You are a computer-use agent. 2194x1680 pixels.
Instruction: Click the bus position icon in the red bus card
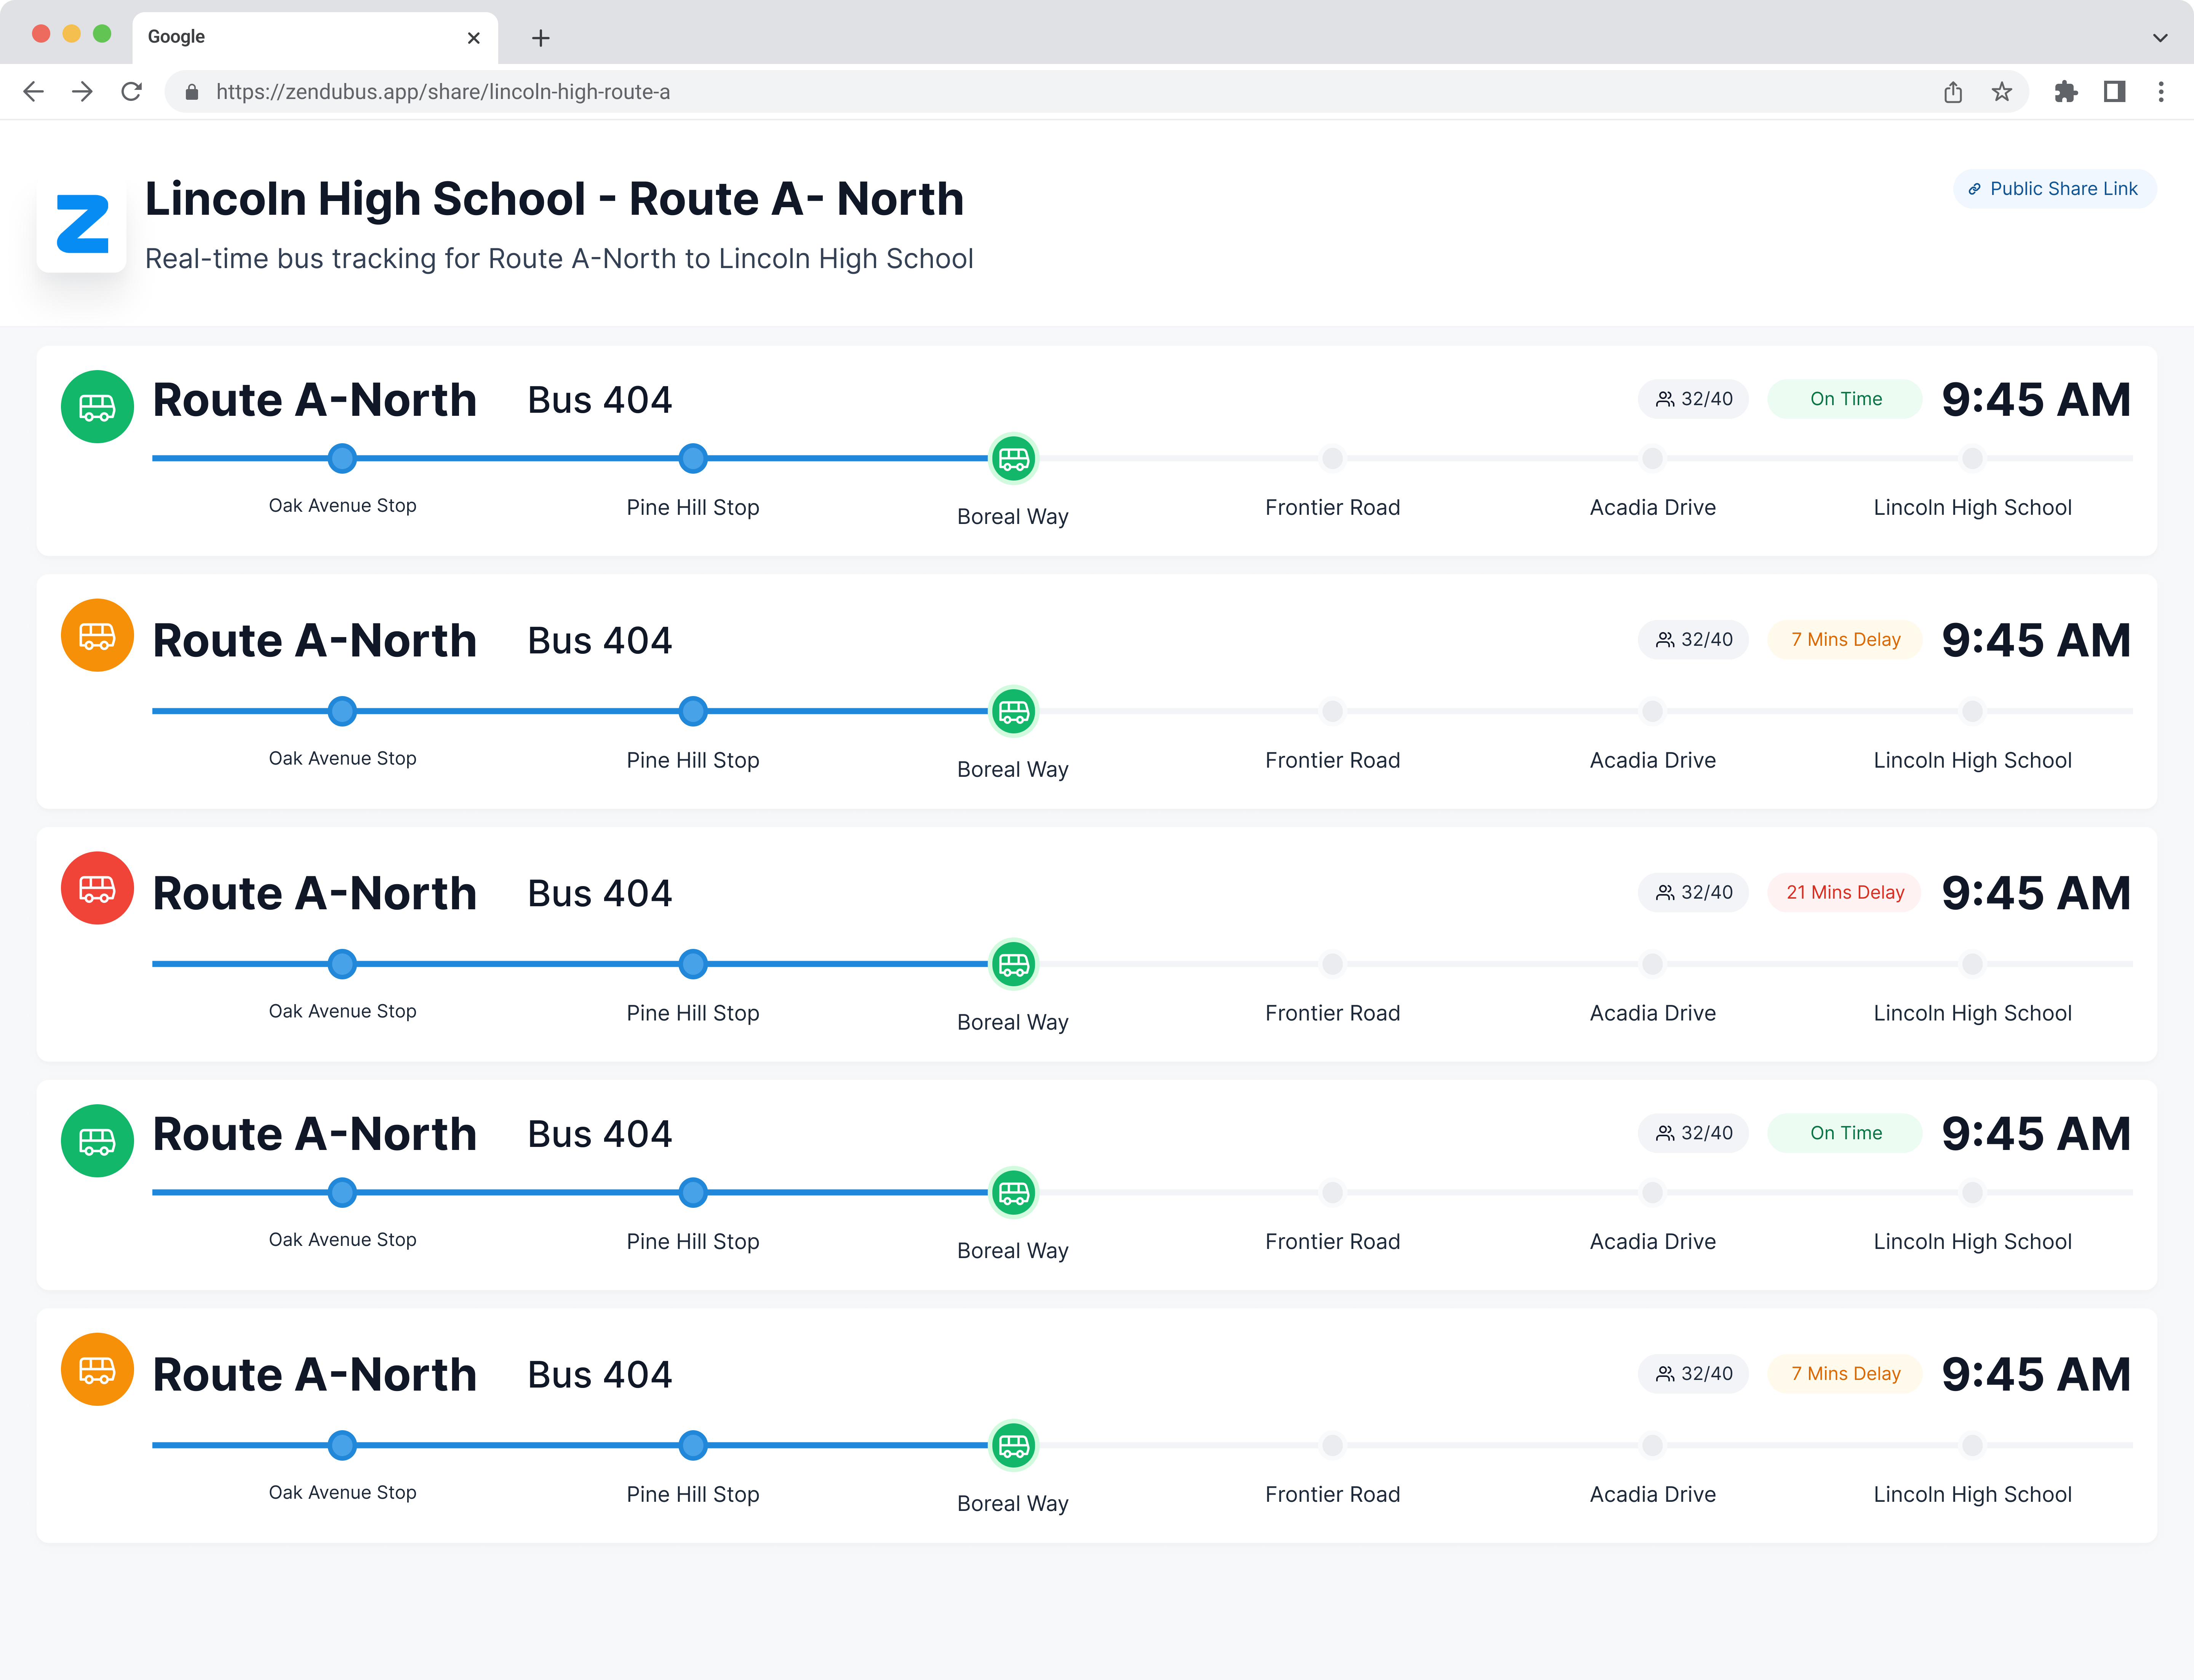click(1014, 964)
